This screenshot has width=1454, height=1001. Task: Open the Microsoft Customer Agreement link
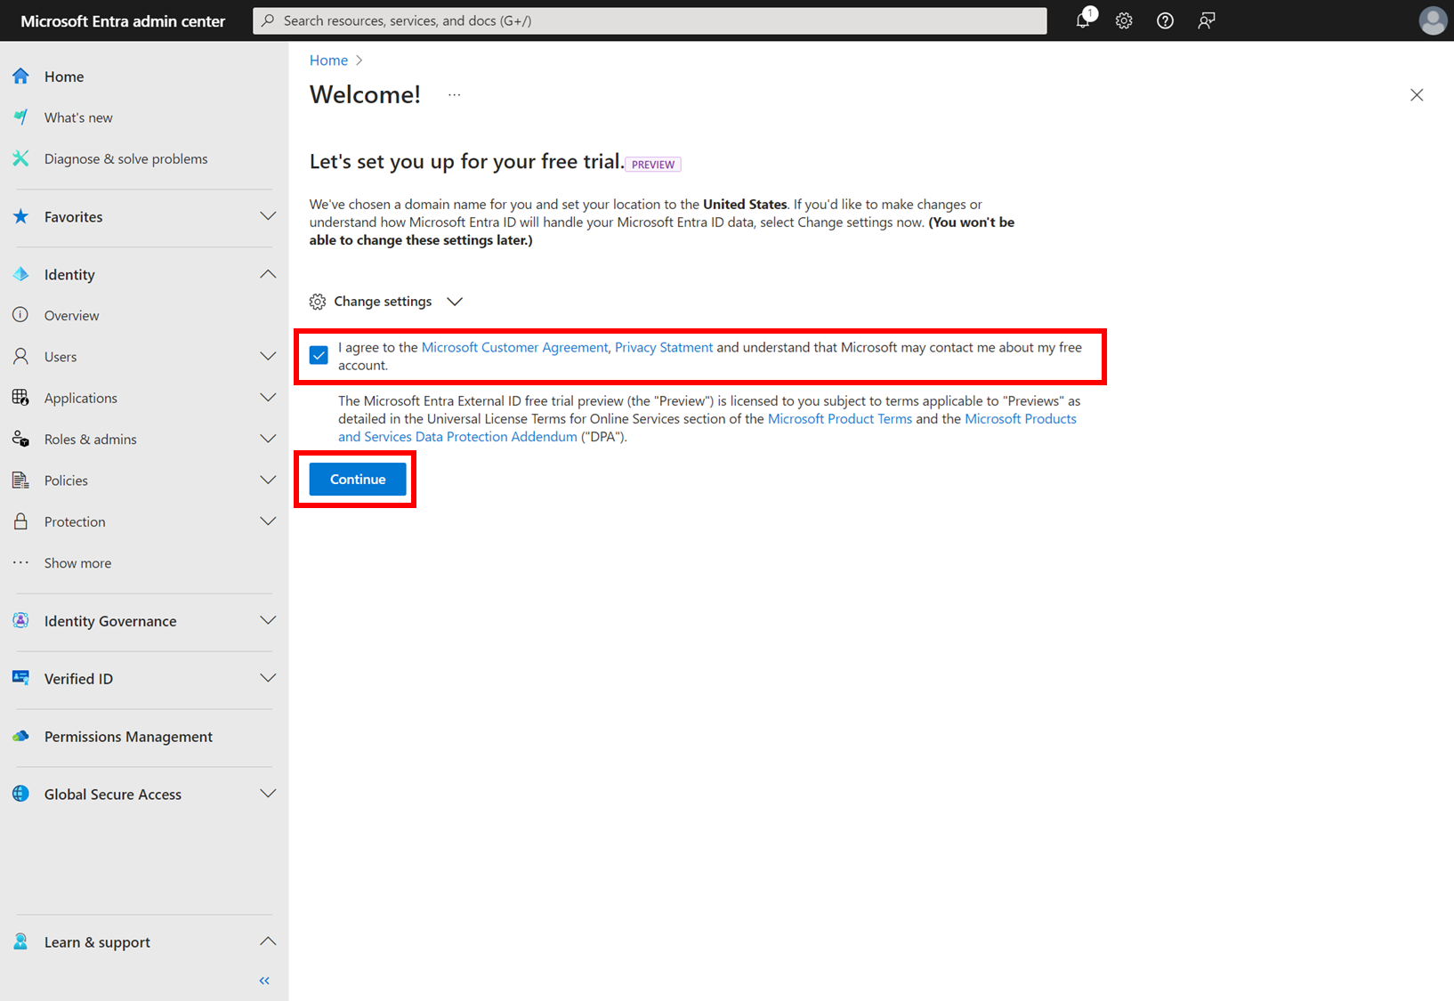[x=514, y=347]
